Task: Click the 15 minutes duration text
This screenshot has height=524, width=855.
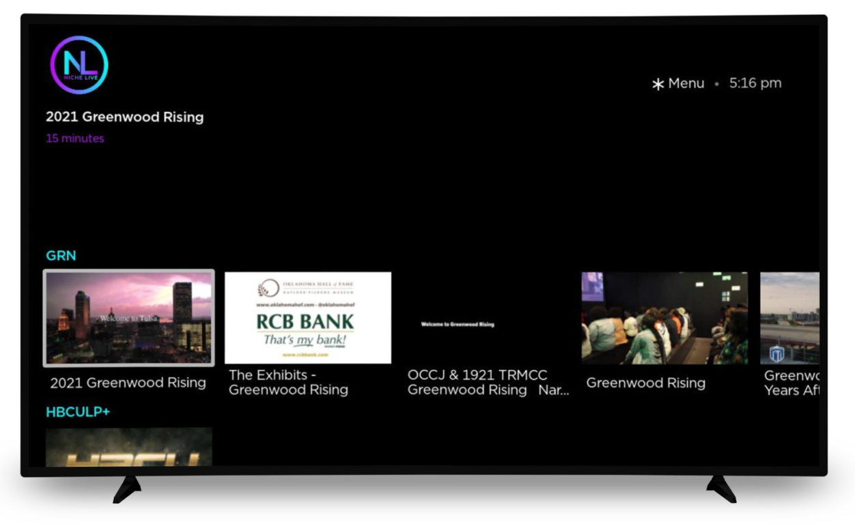Action: tap(75, 139)
